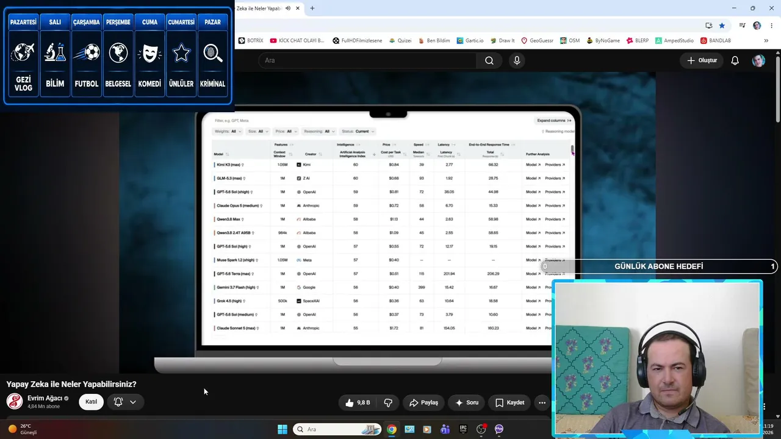Screen dimensions: 781x439
Task: Open the ByNoGame bookmark
Action: 603,41
